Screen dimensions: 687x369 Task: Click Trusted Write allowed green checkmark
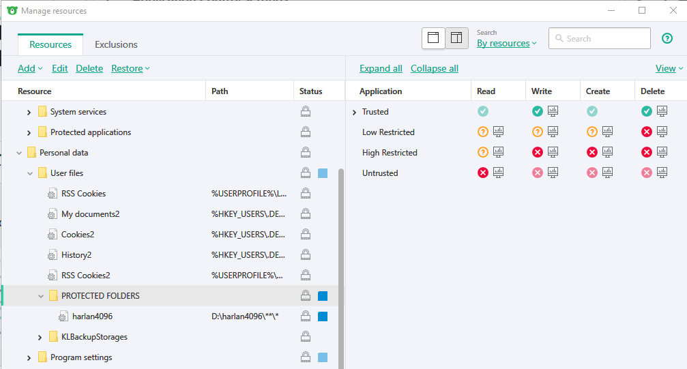point(538,112)
